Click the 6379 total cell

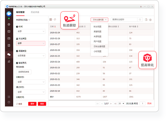point(78,97)
